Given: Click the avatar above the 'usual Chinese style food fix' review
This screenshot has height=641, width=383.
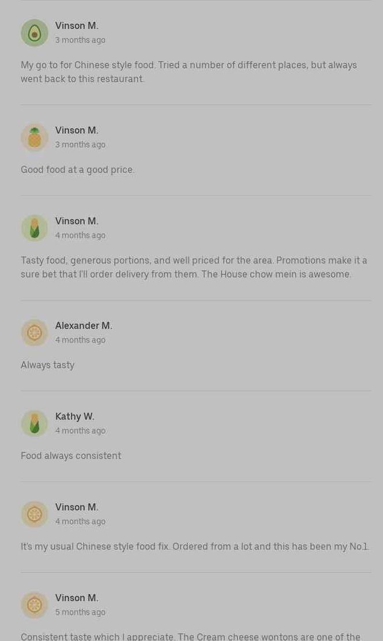Looking at the screenshot, I should coord(35,514).
